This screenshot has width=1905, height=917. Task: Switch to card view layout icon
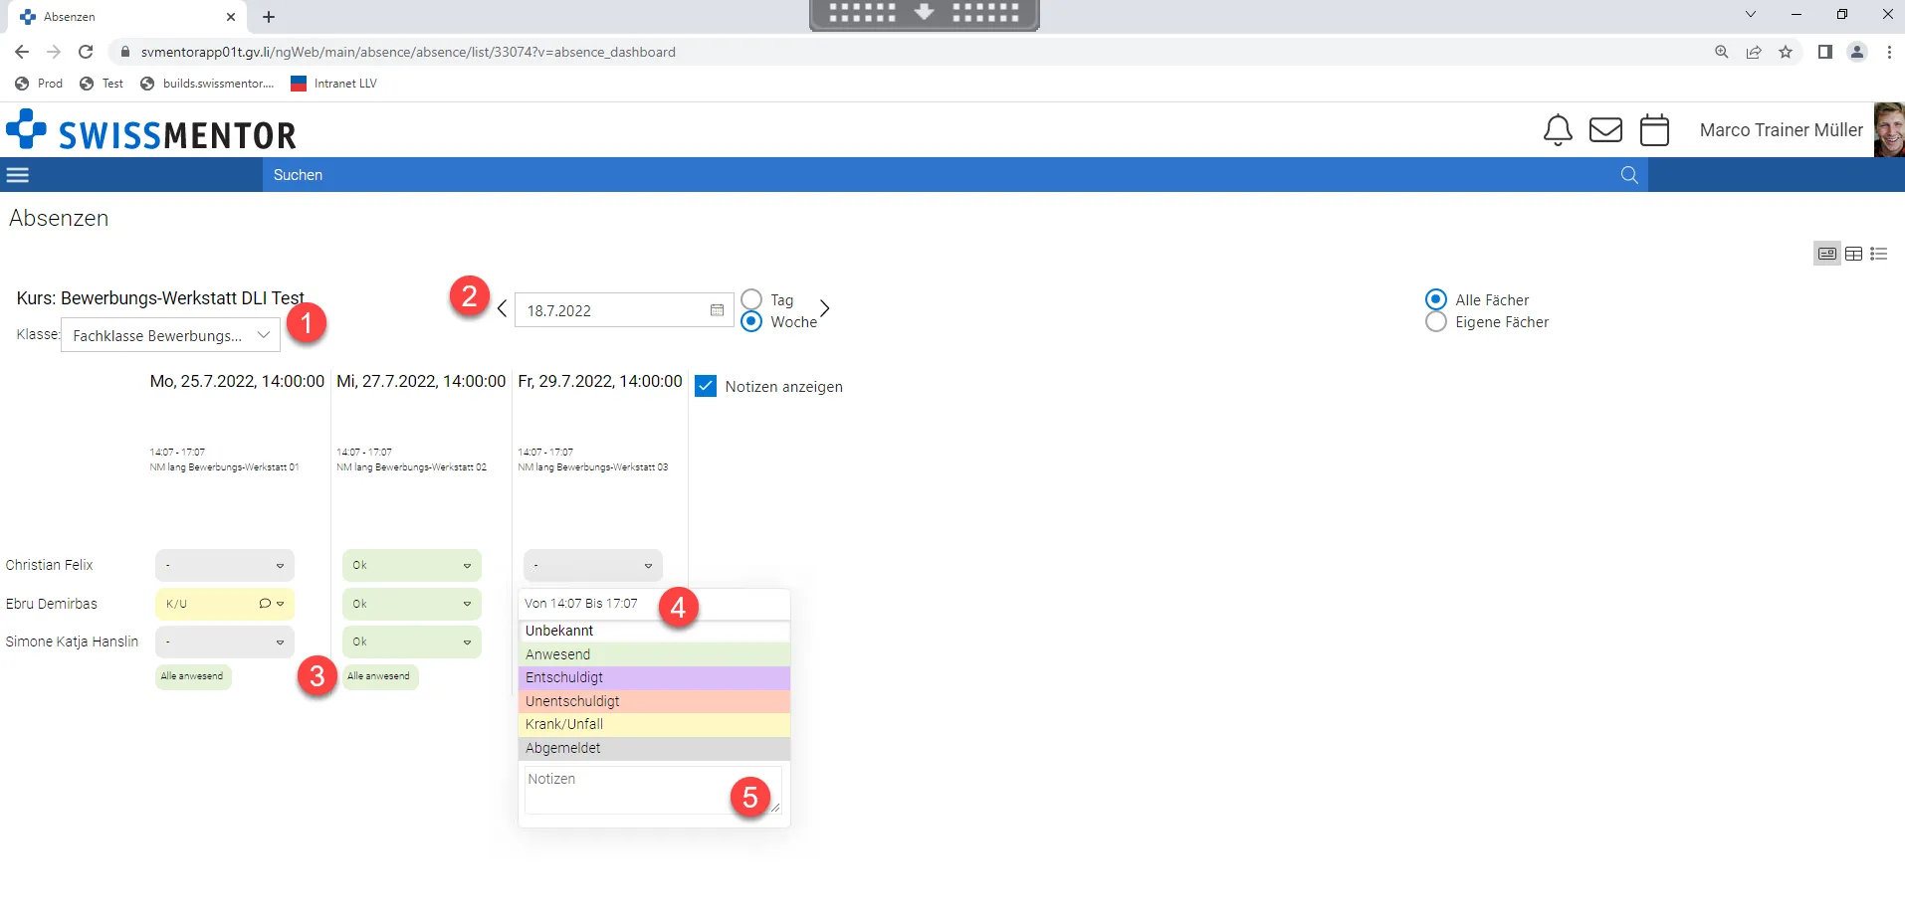click(1827, 254)
